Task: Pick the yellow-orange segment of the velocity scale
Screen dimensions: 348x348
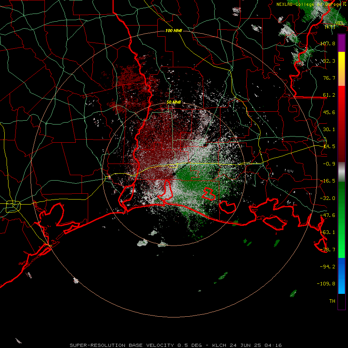Action: [x=341, y=69]
